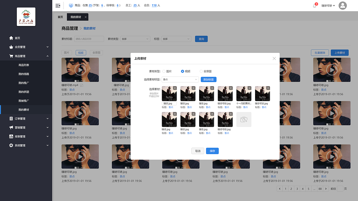Select the 全景图 radio button in the dialog

pyautogui.click(x=201, y=71)
